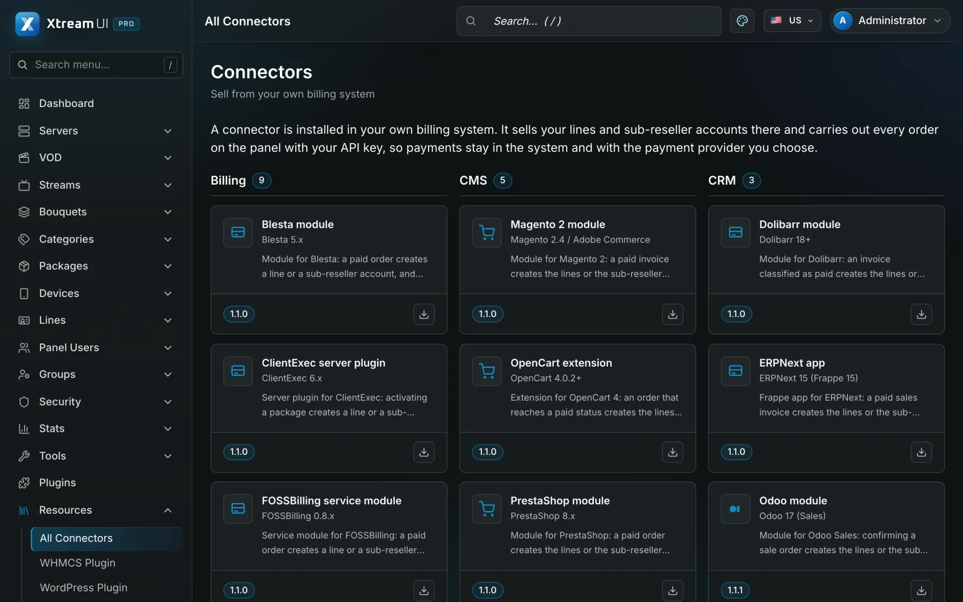Expand the Security submenu
Screen dimensions: 963x602
click(96, 401)
